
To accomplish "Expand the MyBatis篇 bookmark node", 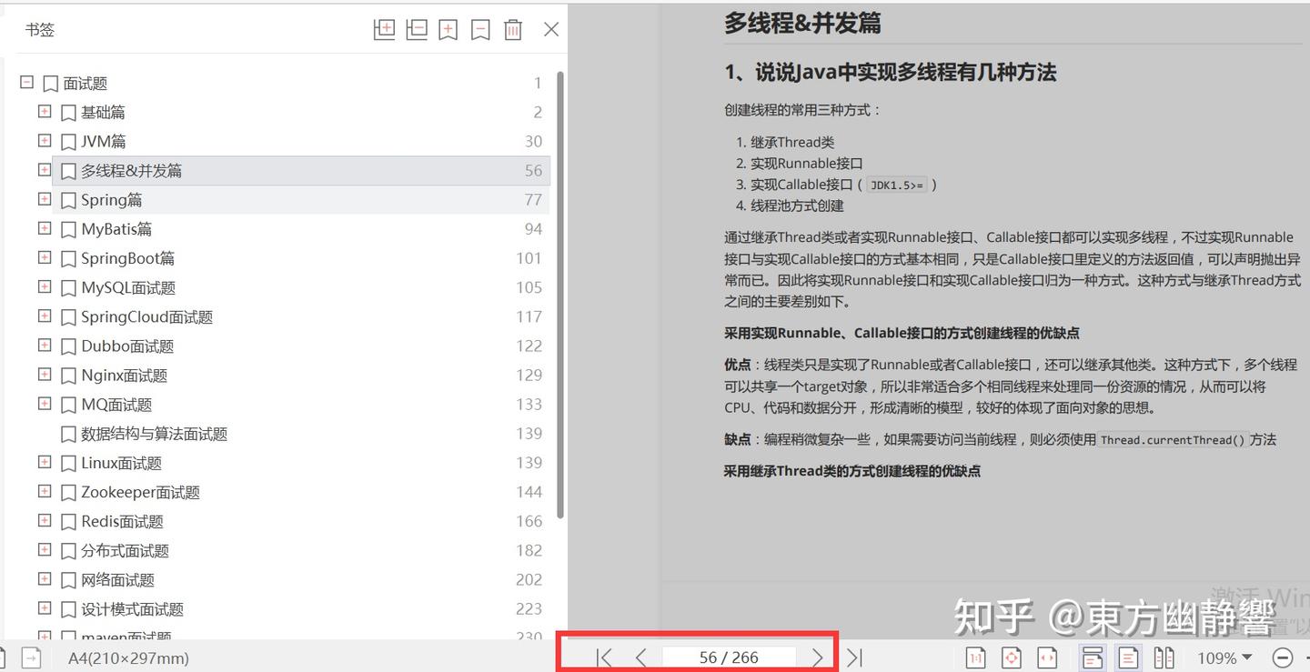I will tap(45, 228).
